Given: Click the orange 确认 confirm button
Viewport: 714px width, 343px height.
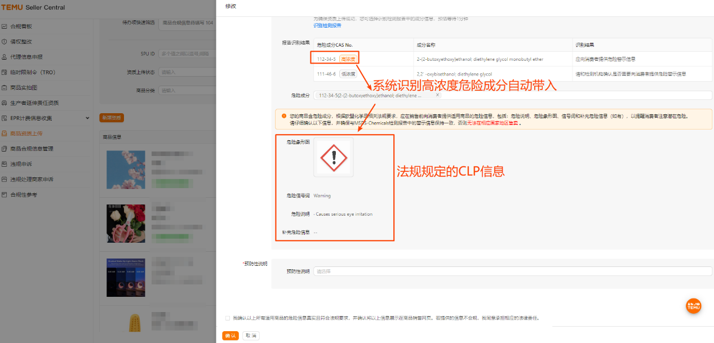Looking at the screenshot, I should coord(229,335).
